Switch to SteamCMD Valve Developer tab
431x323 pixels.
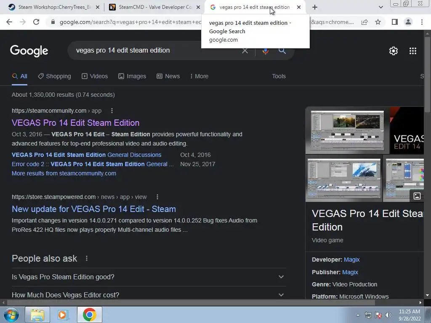pyautogui.click(x=154, y=7)
